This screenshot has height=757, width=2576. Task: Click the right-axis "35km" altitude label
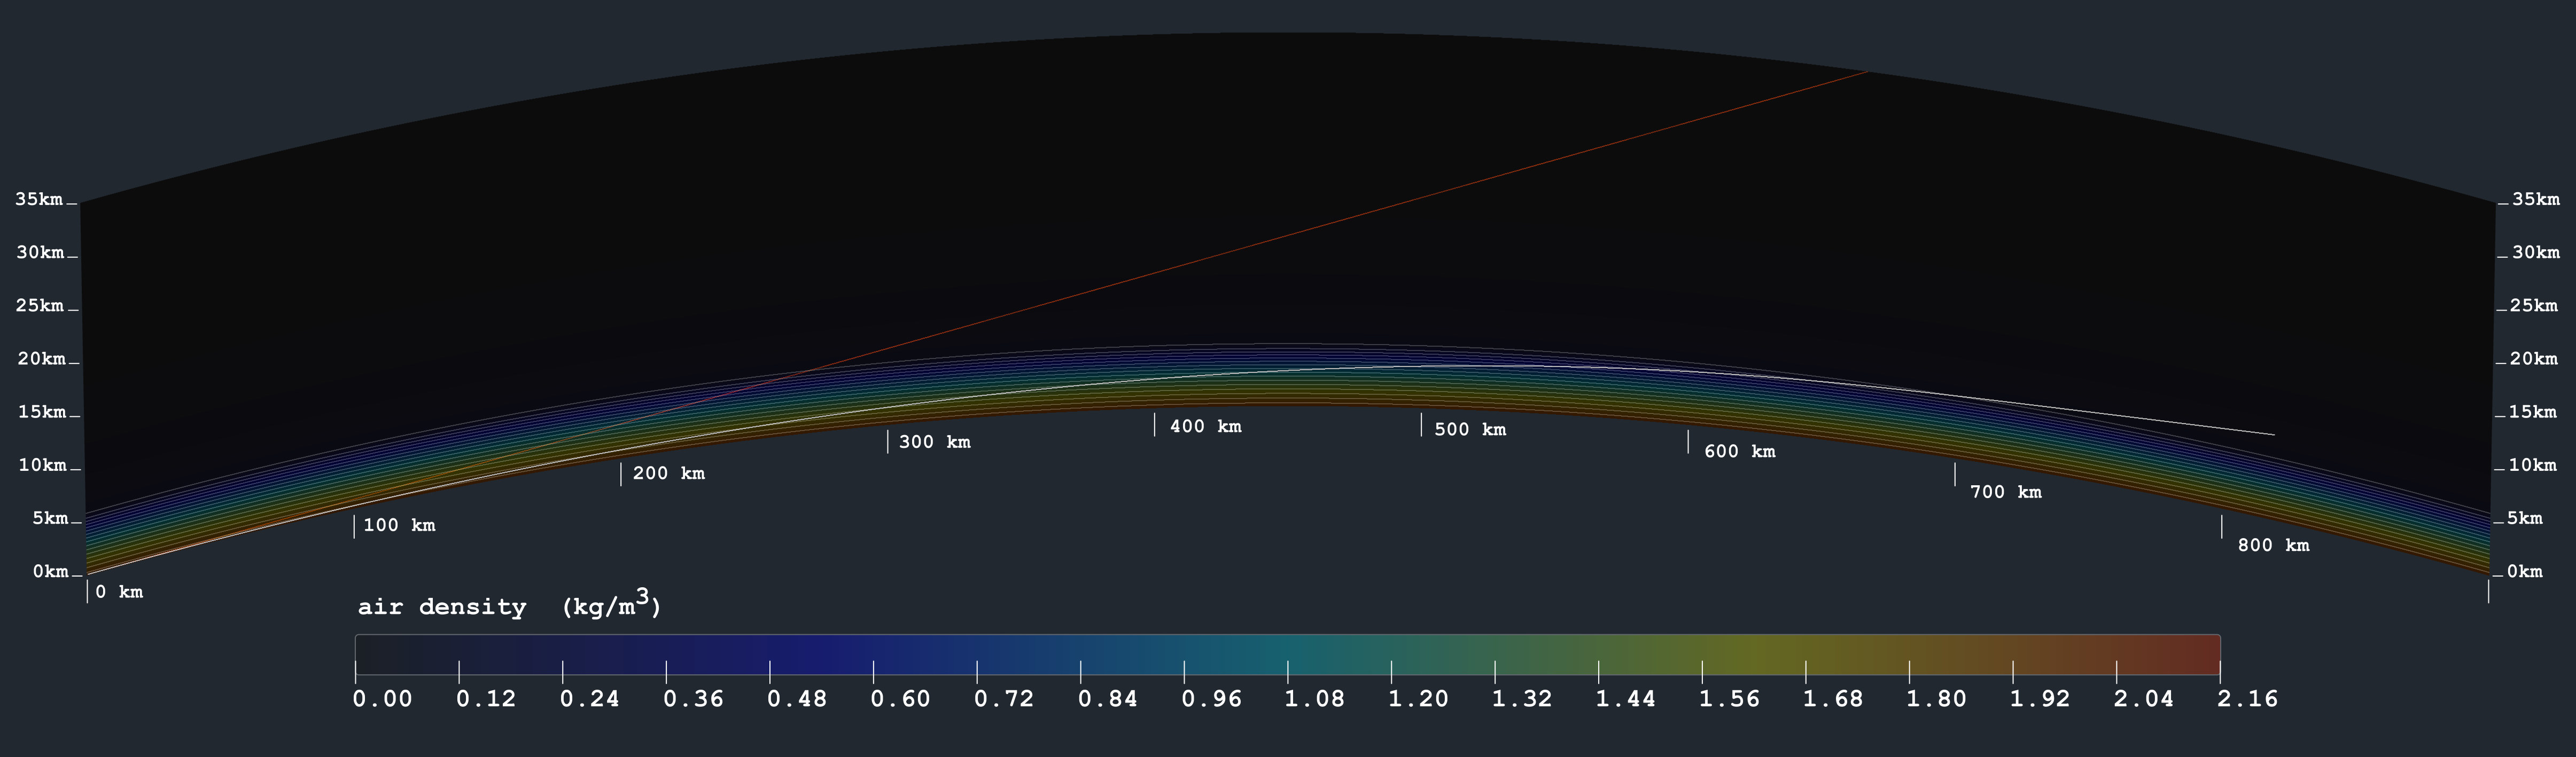2536,200
